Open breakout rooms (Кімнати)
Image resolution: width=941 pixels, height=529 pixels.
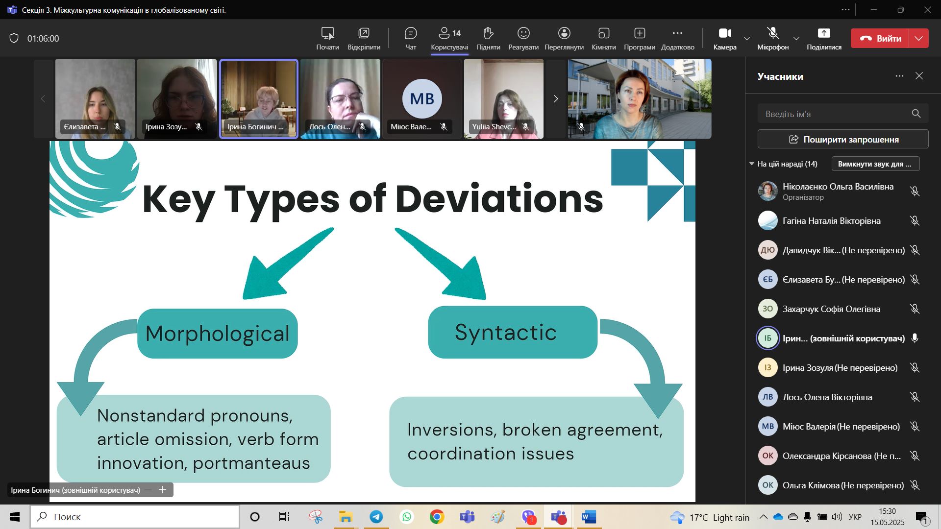[603, 38]
